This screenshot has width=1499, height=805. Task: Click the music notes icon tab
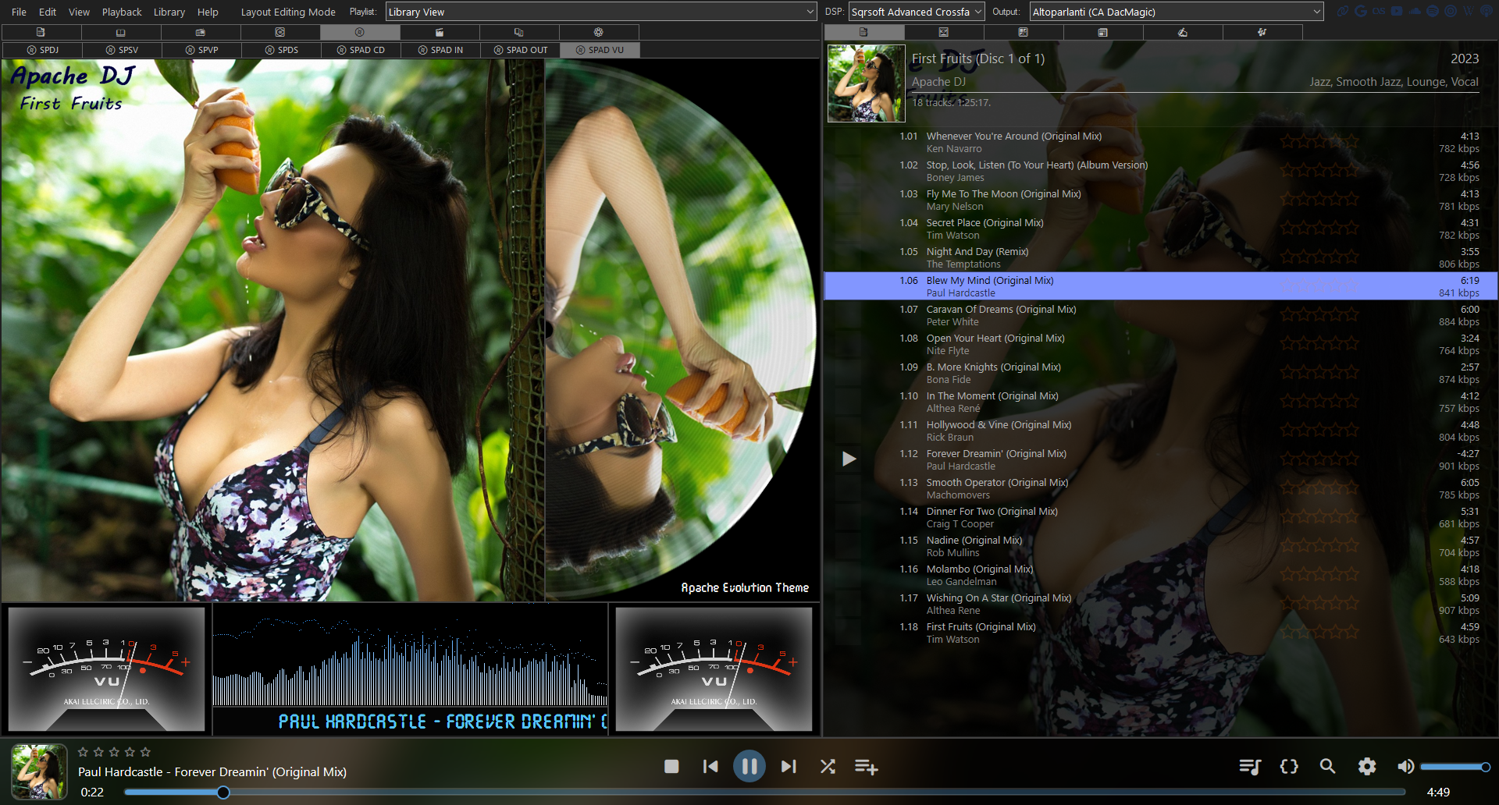tap(1262, 32)
